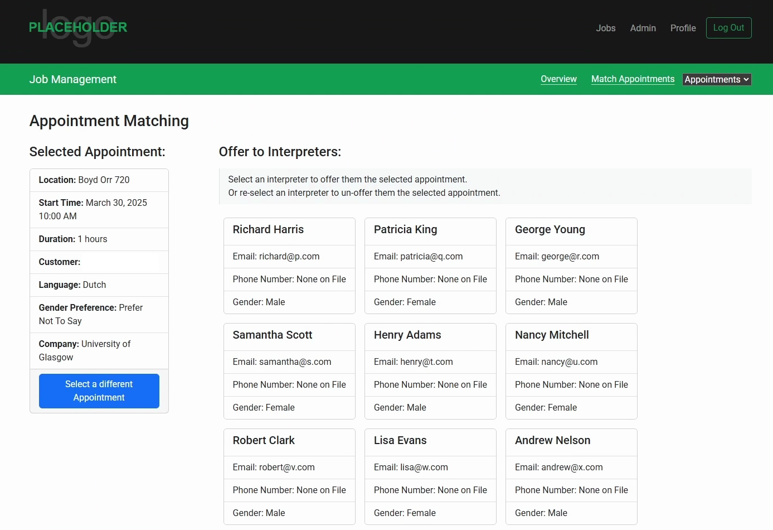Click the Placeholder logo
This screenshot has height=530, width=773.
(78, 27)
